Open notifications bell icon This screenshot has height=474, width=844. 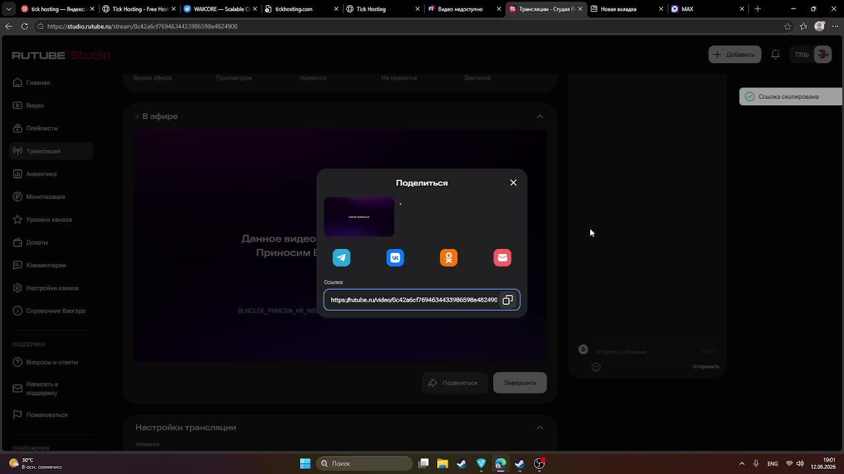(x=775, y=55)
